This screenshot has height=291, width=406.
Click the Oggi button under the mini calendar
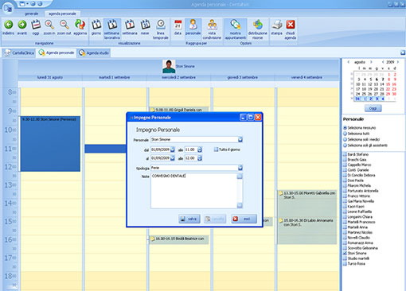click(x=373, y=108)
